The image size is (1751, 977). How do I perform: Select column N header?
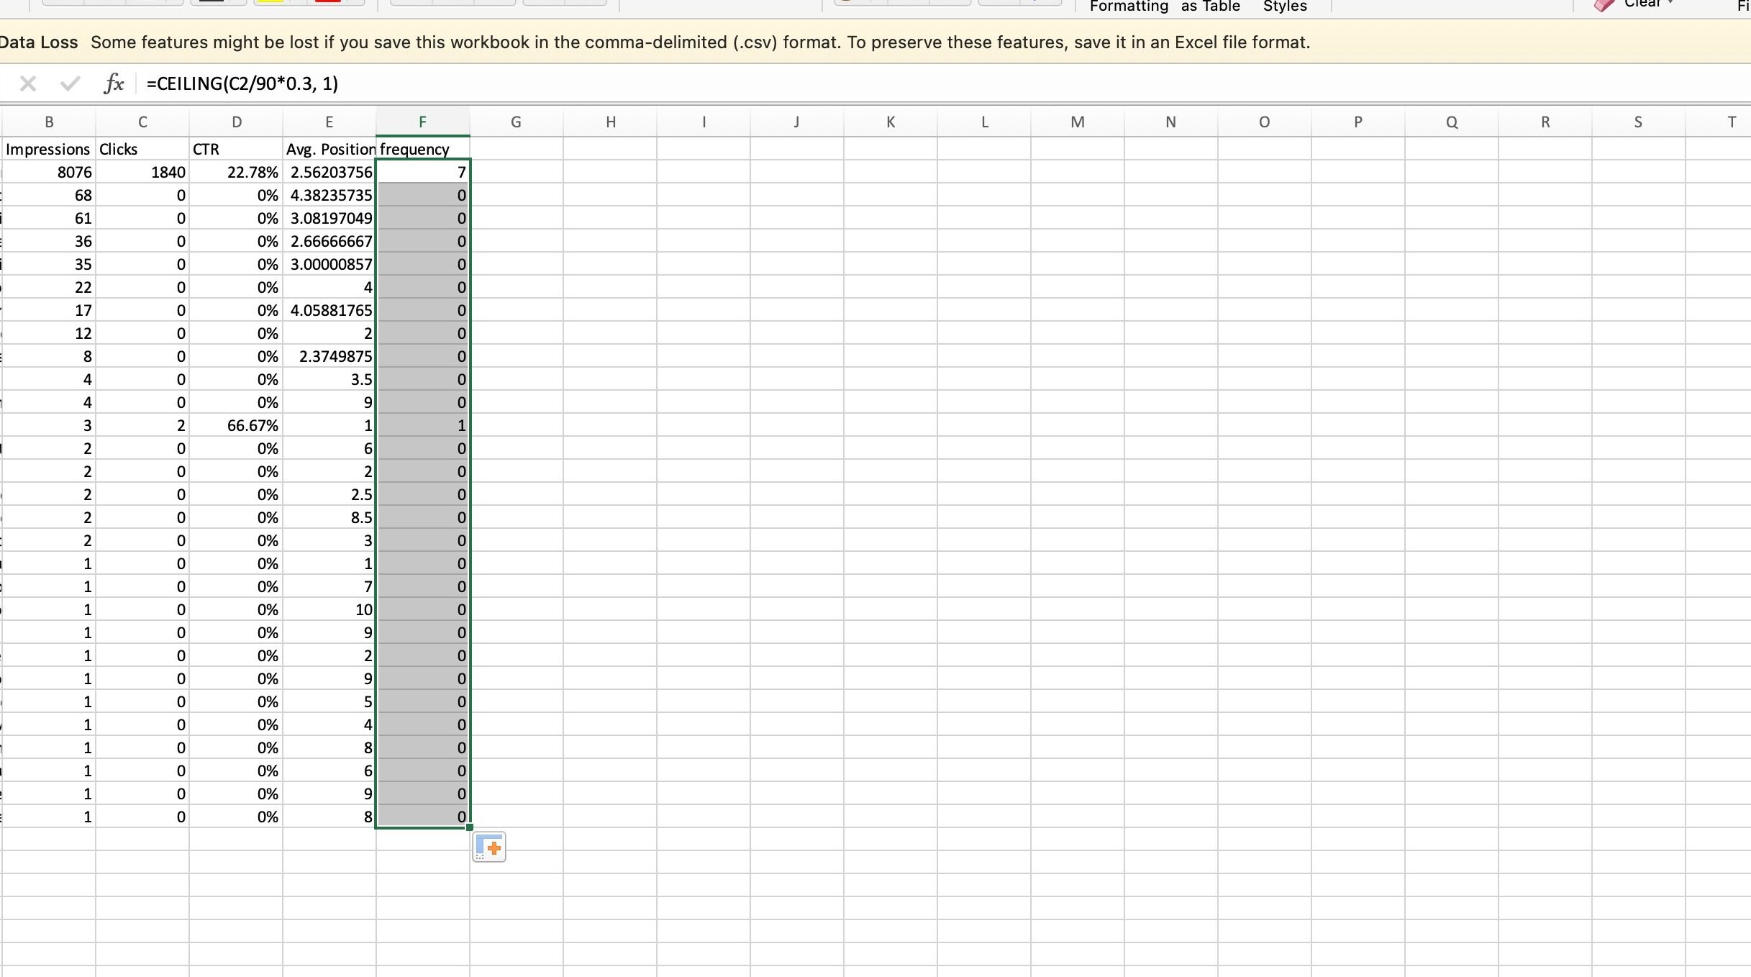[x=1171, y=122]
